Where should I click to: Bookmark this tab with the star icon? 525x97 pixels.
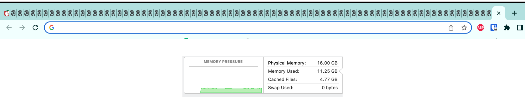[x=464, y=28]
